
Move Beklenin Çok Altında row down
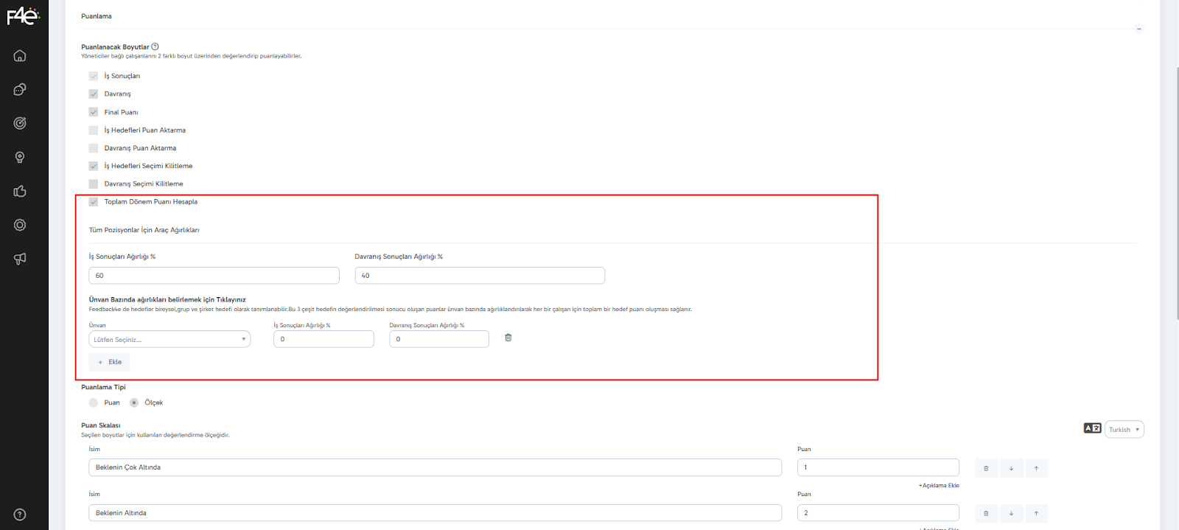point(1011,468)
